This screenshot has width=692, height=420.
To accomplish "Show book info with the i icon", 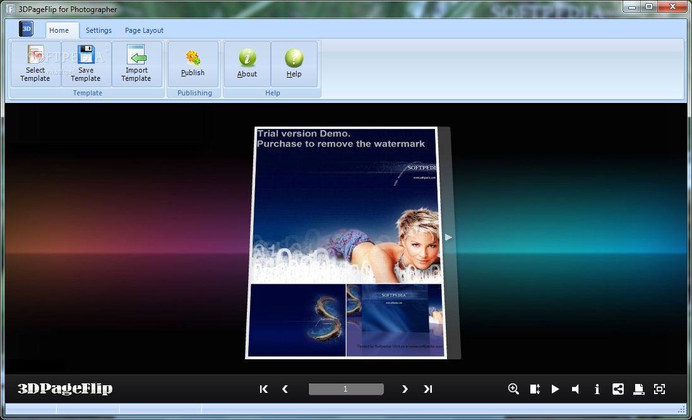I will tap(597, 389).
